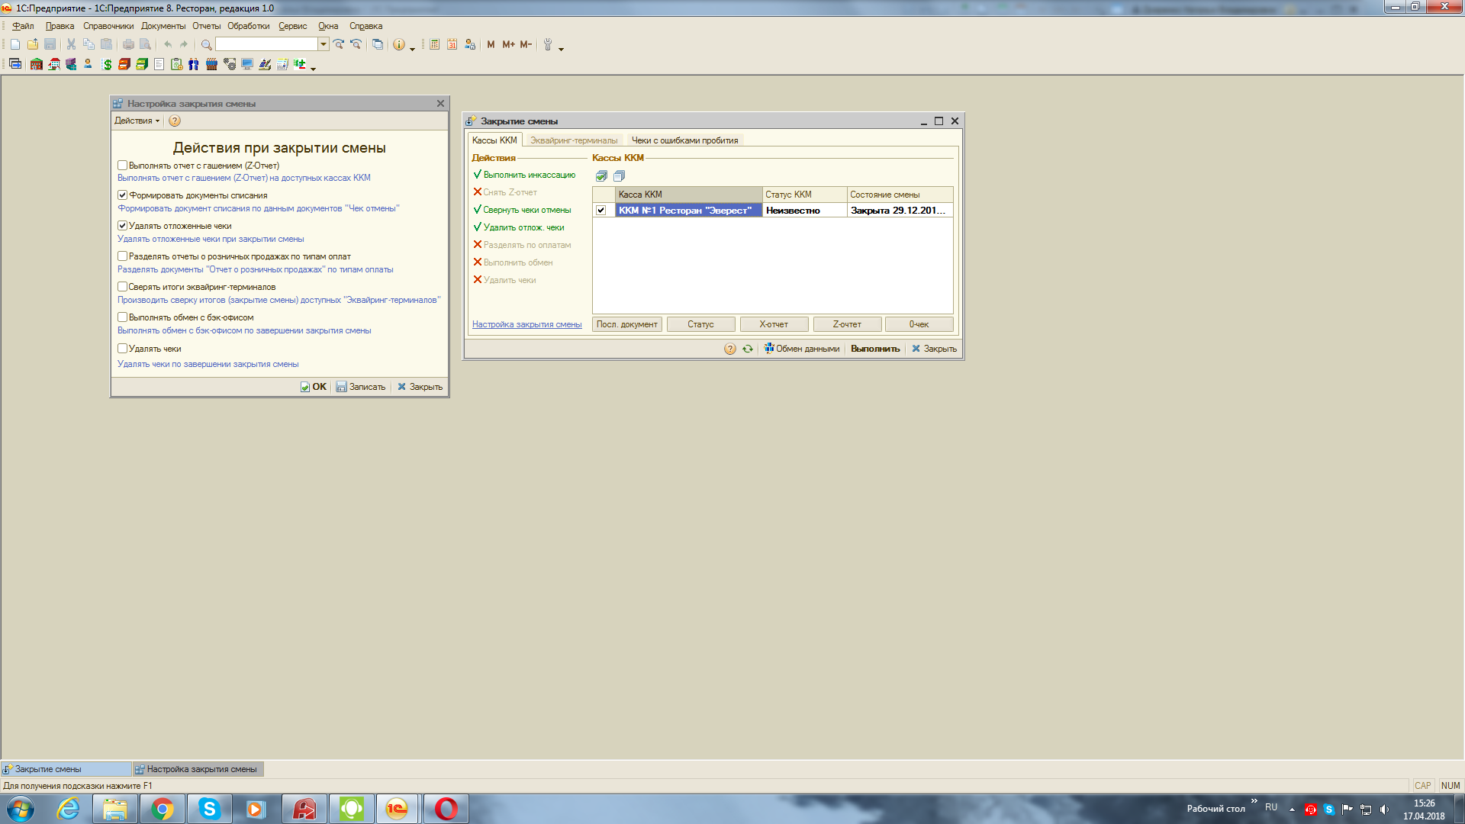Open Skype from the taskbar
The image size is (1465, 824).
[x=209, y=809]
